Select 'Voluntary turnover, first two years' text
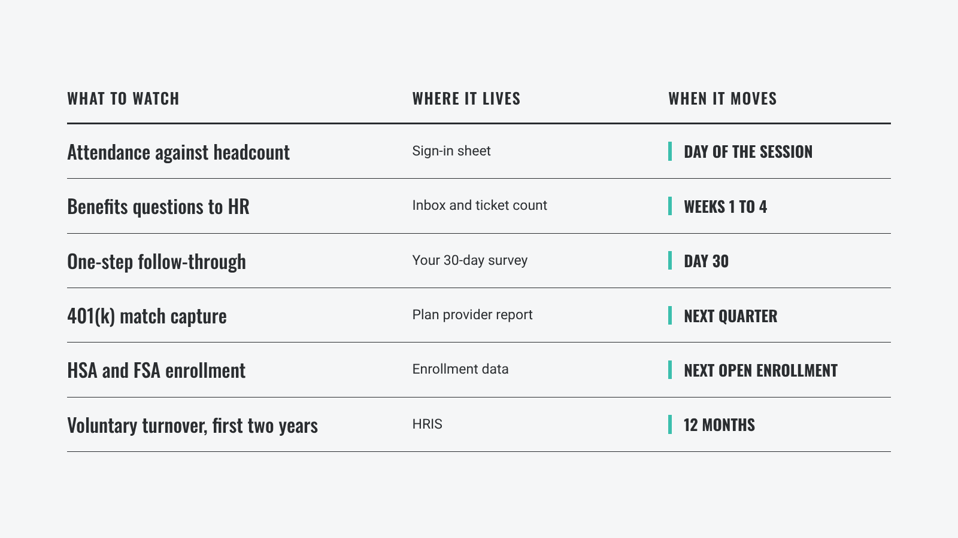 pos(192,425)
